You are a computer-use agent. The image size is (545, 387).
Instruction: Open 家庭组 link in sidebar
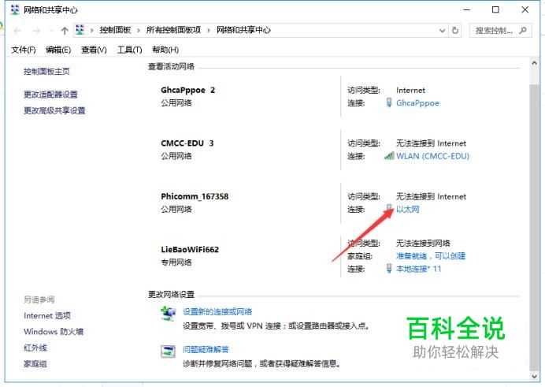tap(35, 364)
